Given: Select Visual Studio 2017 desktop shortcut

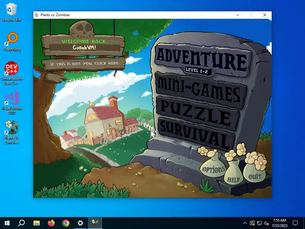Looking at the screenshot, I should pos(12,103).
